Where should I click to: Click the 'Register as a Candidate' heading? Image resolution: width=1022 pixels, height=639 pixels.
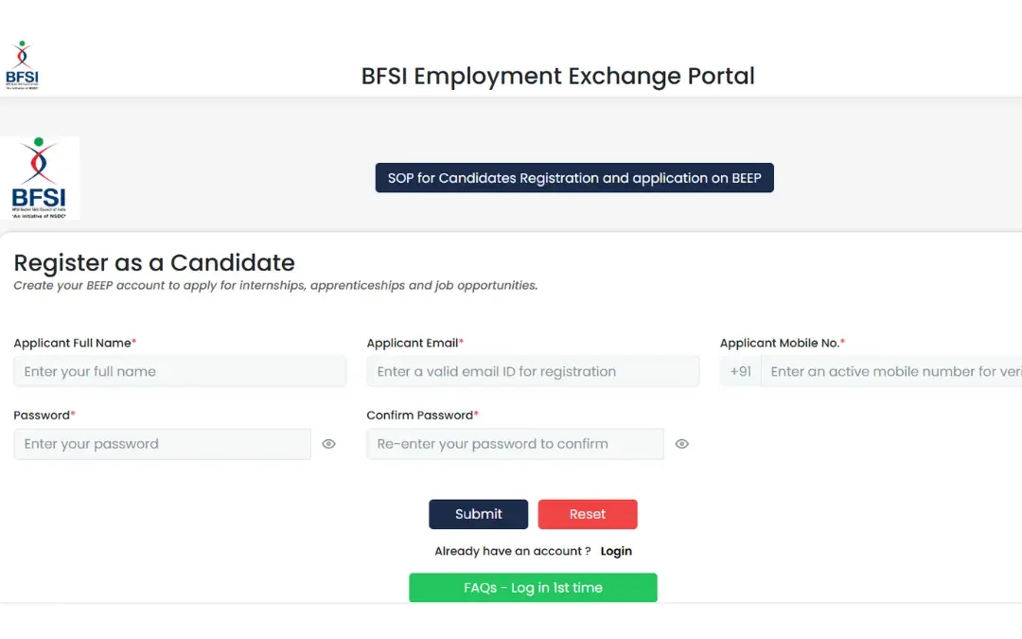click(154, 262)
